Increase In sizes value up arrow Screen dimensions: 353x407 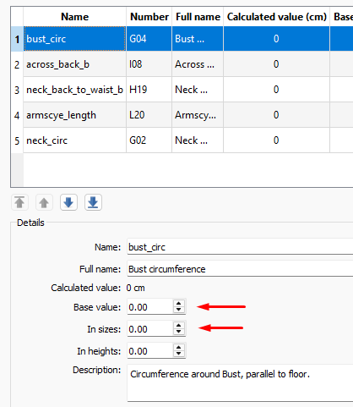coord(179,326)
